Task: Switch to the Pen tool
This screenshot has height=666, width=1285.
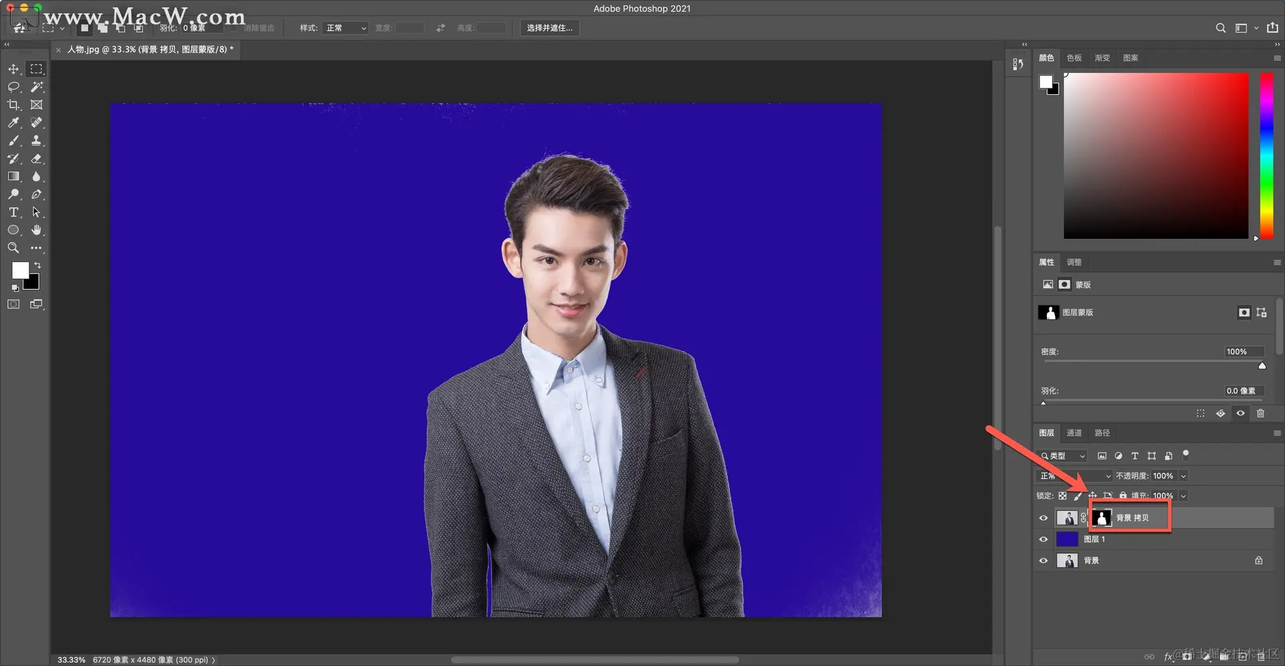Action: pos(37,195)
